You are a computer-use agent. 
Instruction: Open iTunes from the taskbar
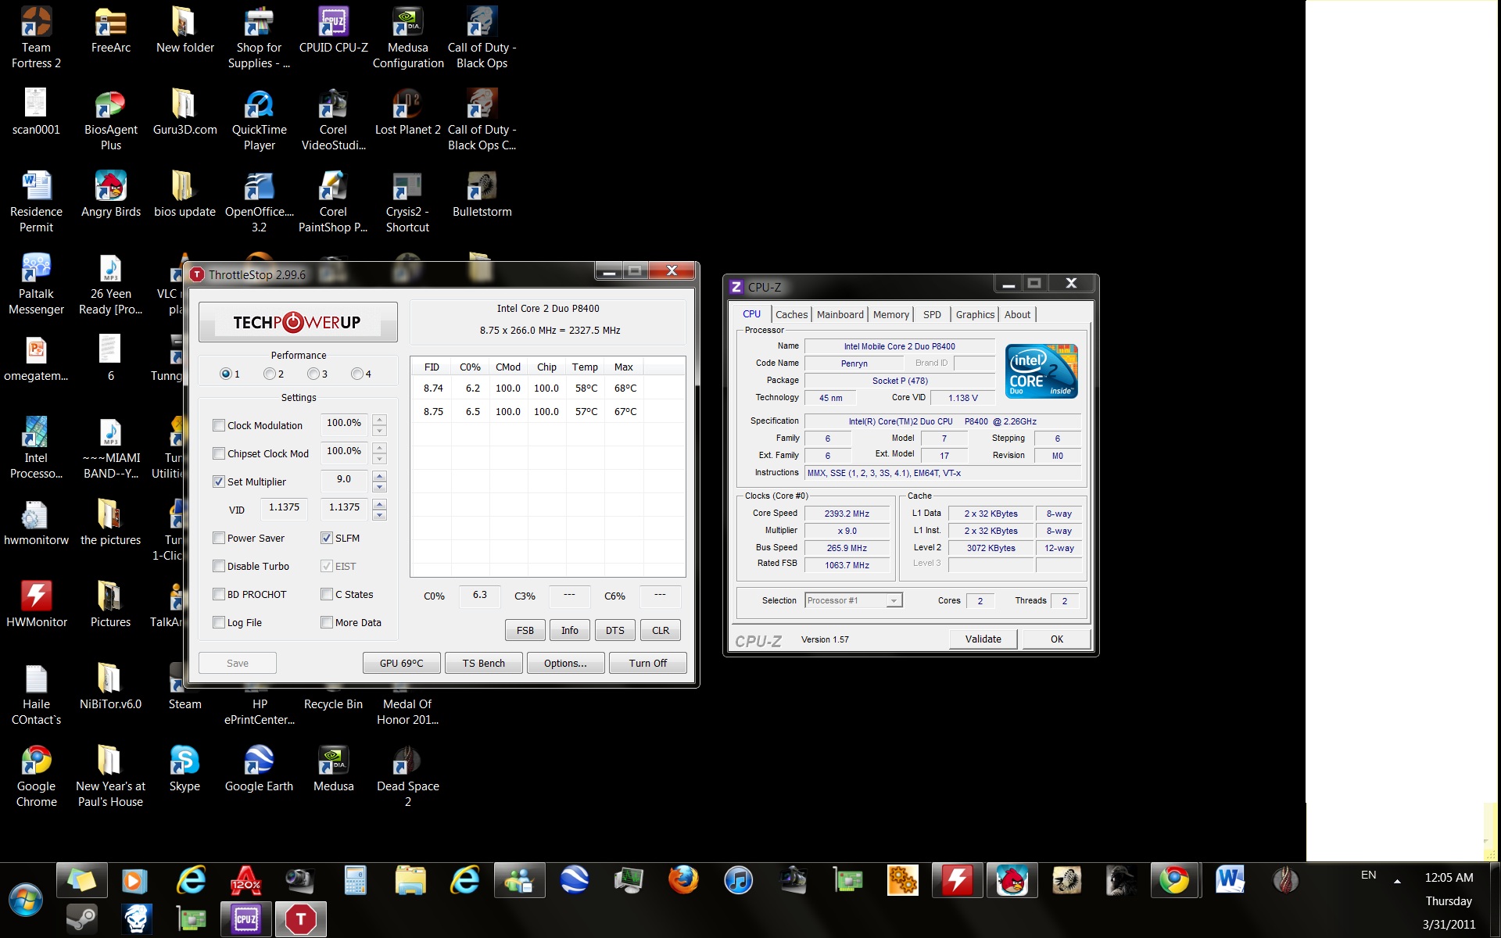[x=738, y=880]
